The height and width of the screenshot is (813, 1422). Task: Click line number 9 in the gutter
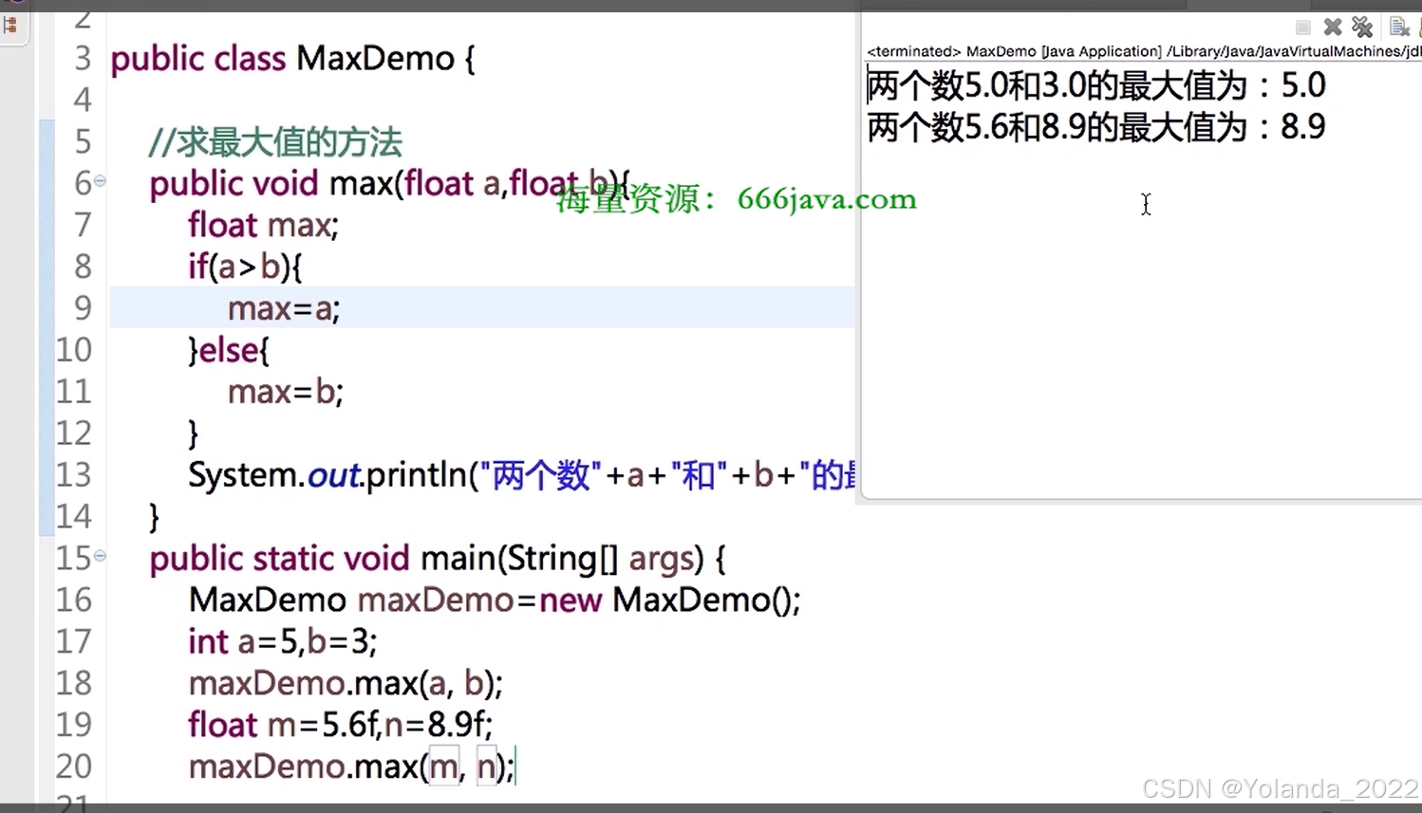[x=83, y=308]
